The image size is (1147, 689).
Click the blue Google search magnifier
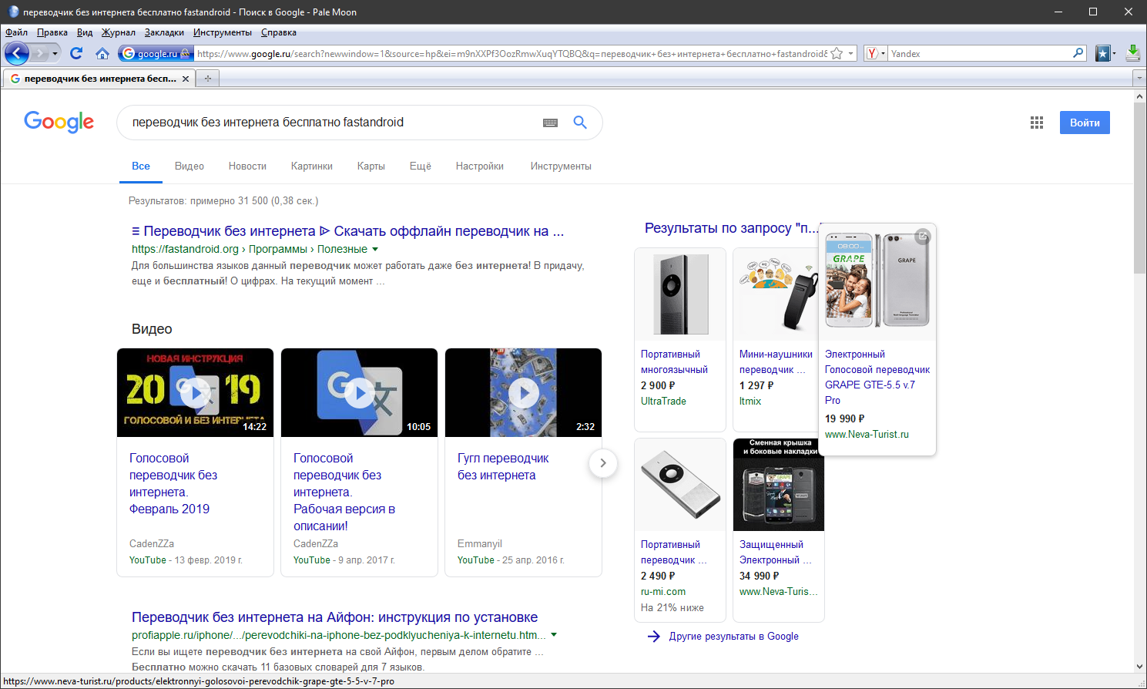(580, 123)
